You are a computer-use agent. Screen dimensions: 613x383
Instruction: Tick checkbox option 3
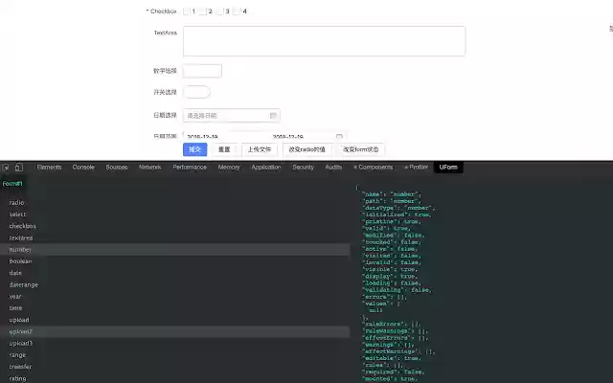pos(219,11)
